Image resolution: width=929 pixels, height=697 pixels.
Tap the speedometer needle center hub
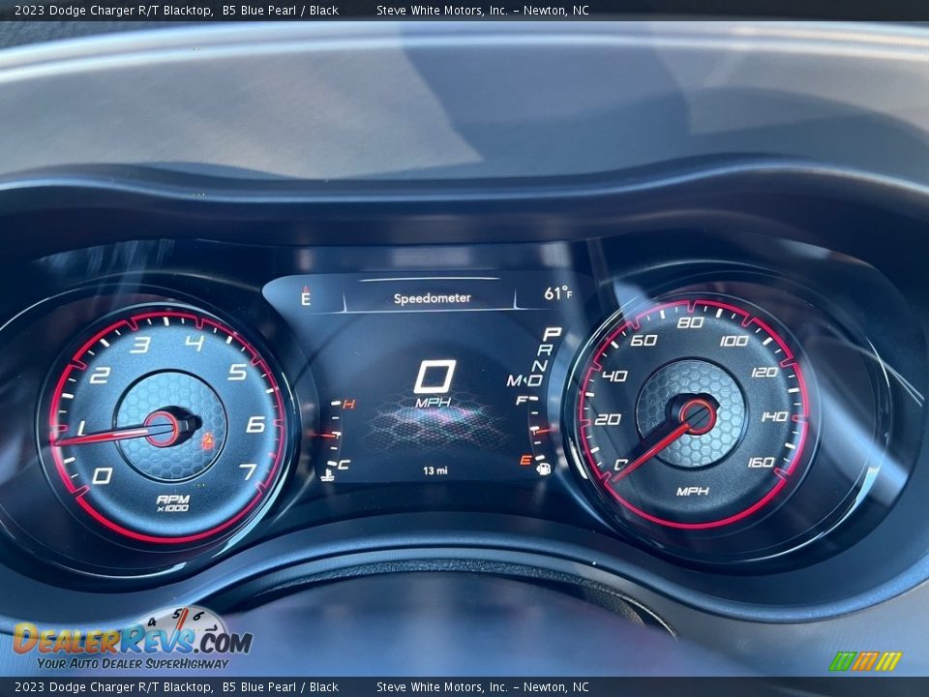698,415
